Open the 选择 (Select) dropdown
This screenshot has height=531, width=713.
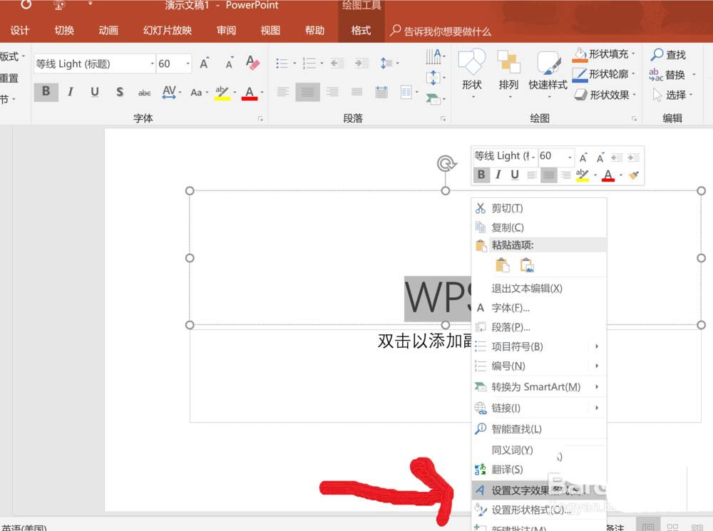click(691, 95)
